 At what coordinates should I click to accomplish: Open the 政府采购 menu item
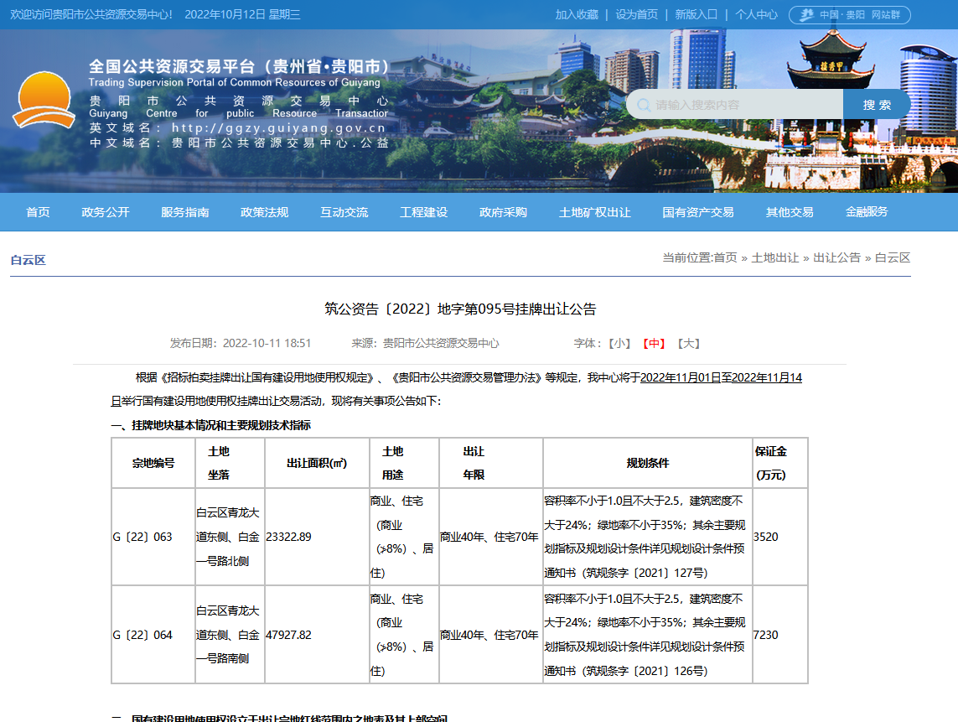point(503,212)
